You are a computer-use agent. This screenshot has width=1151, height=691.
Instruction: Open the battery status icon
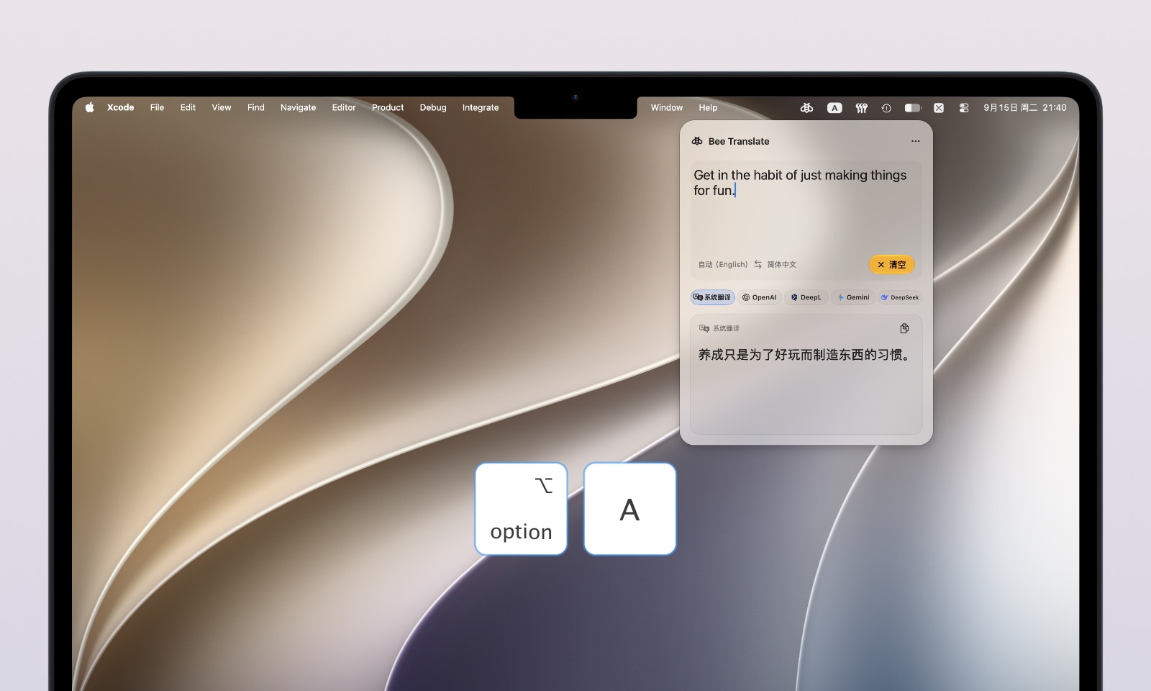[912, 108]
